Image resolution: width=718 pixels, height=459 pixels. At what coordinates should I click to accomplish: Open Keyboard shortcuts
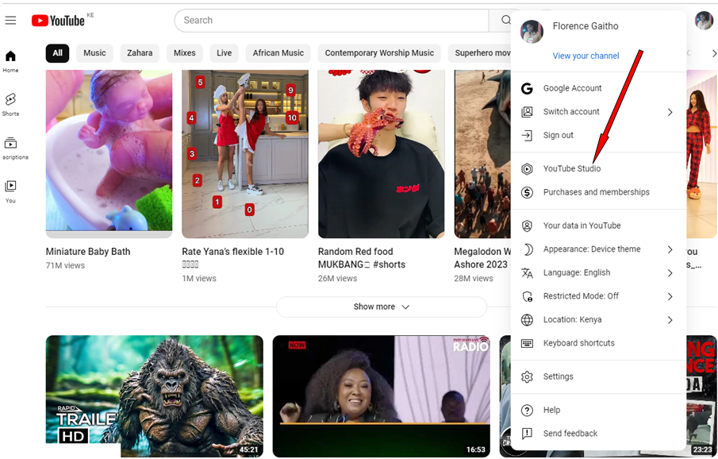[580, 342]
